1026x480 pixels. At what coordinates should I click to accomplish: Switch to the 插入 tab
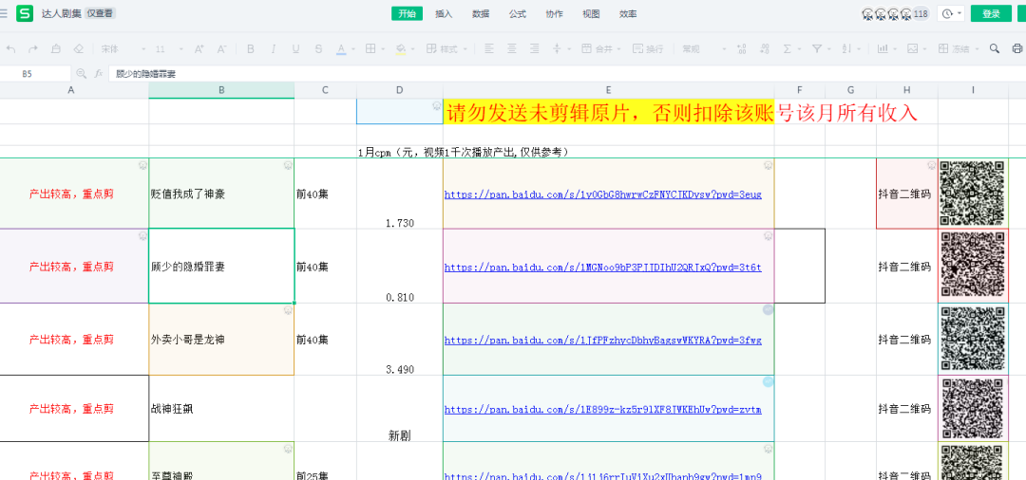[x=444, y=13]
